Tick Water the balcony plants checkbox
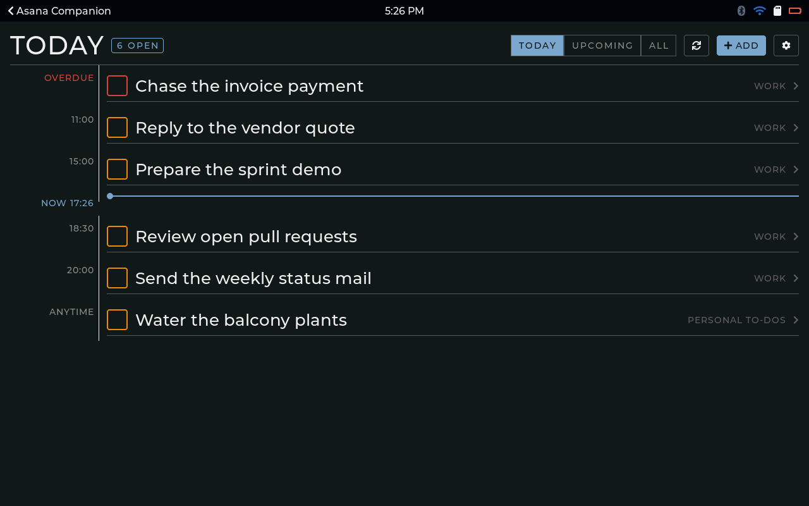This screenshot has height=506, width=809. tap(117, 320)
